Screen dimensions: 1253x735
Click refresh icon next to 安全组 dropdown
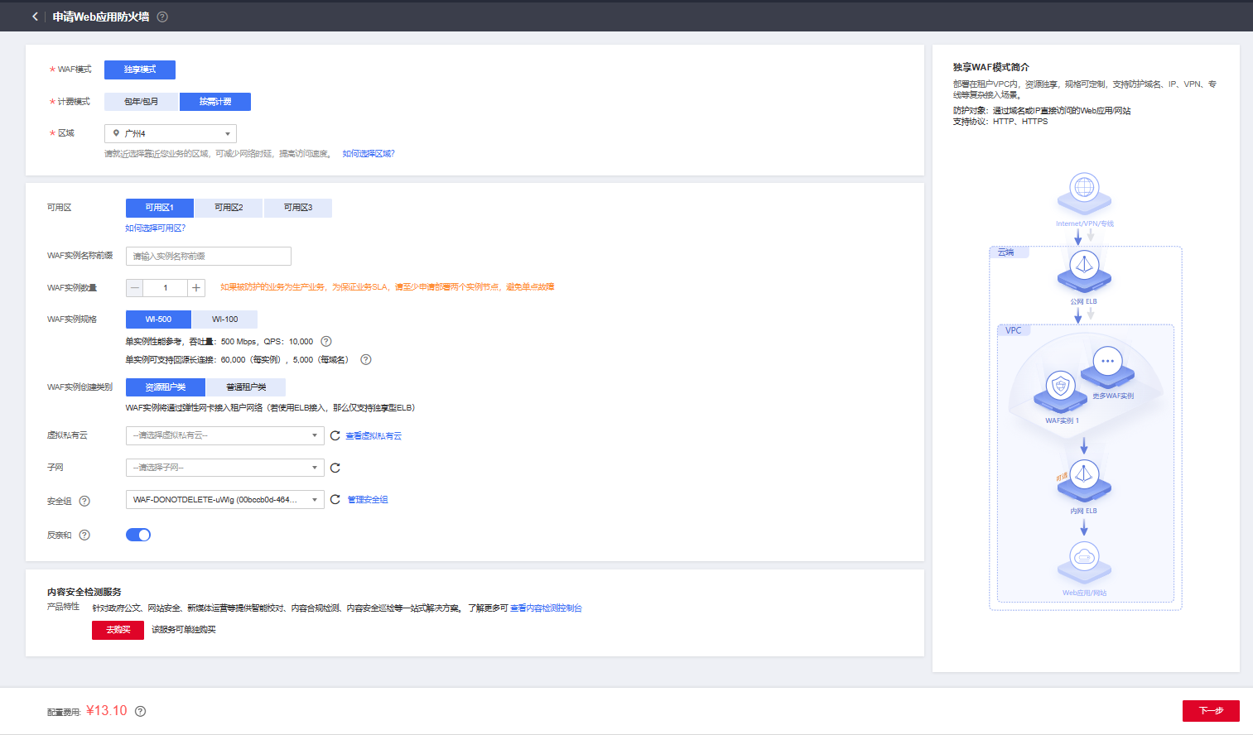[335, 500]
